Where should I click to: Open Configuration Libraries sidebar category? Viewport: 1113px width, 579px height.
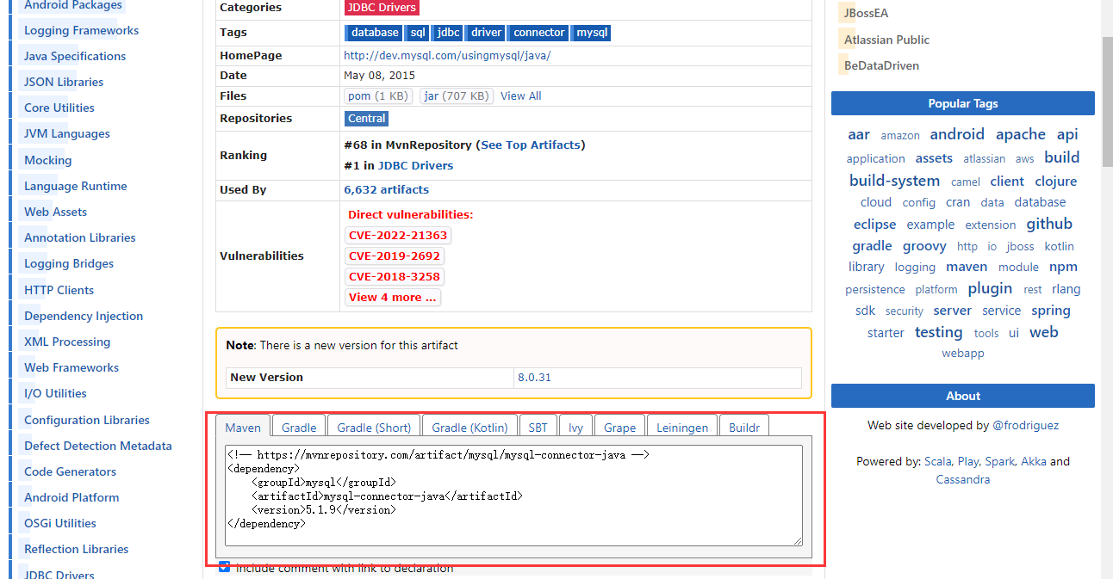[87, 420]
